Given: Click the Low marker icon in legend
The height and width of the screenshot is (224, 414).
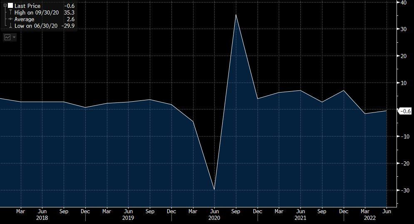Looking at the screenshot, I should pos(10,26).
